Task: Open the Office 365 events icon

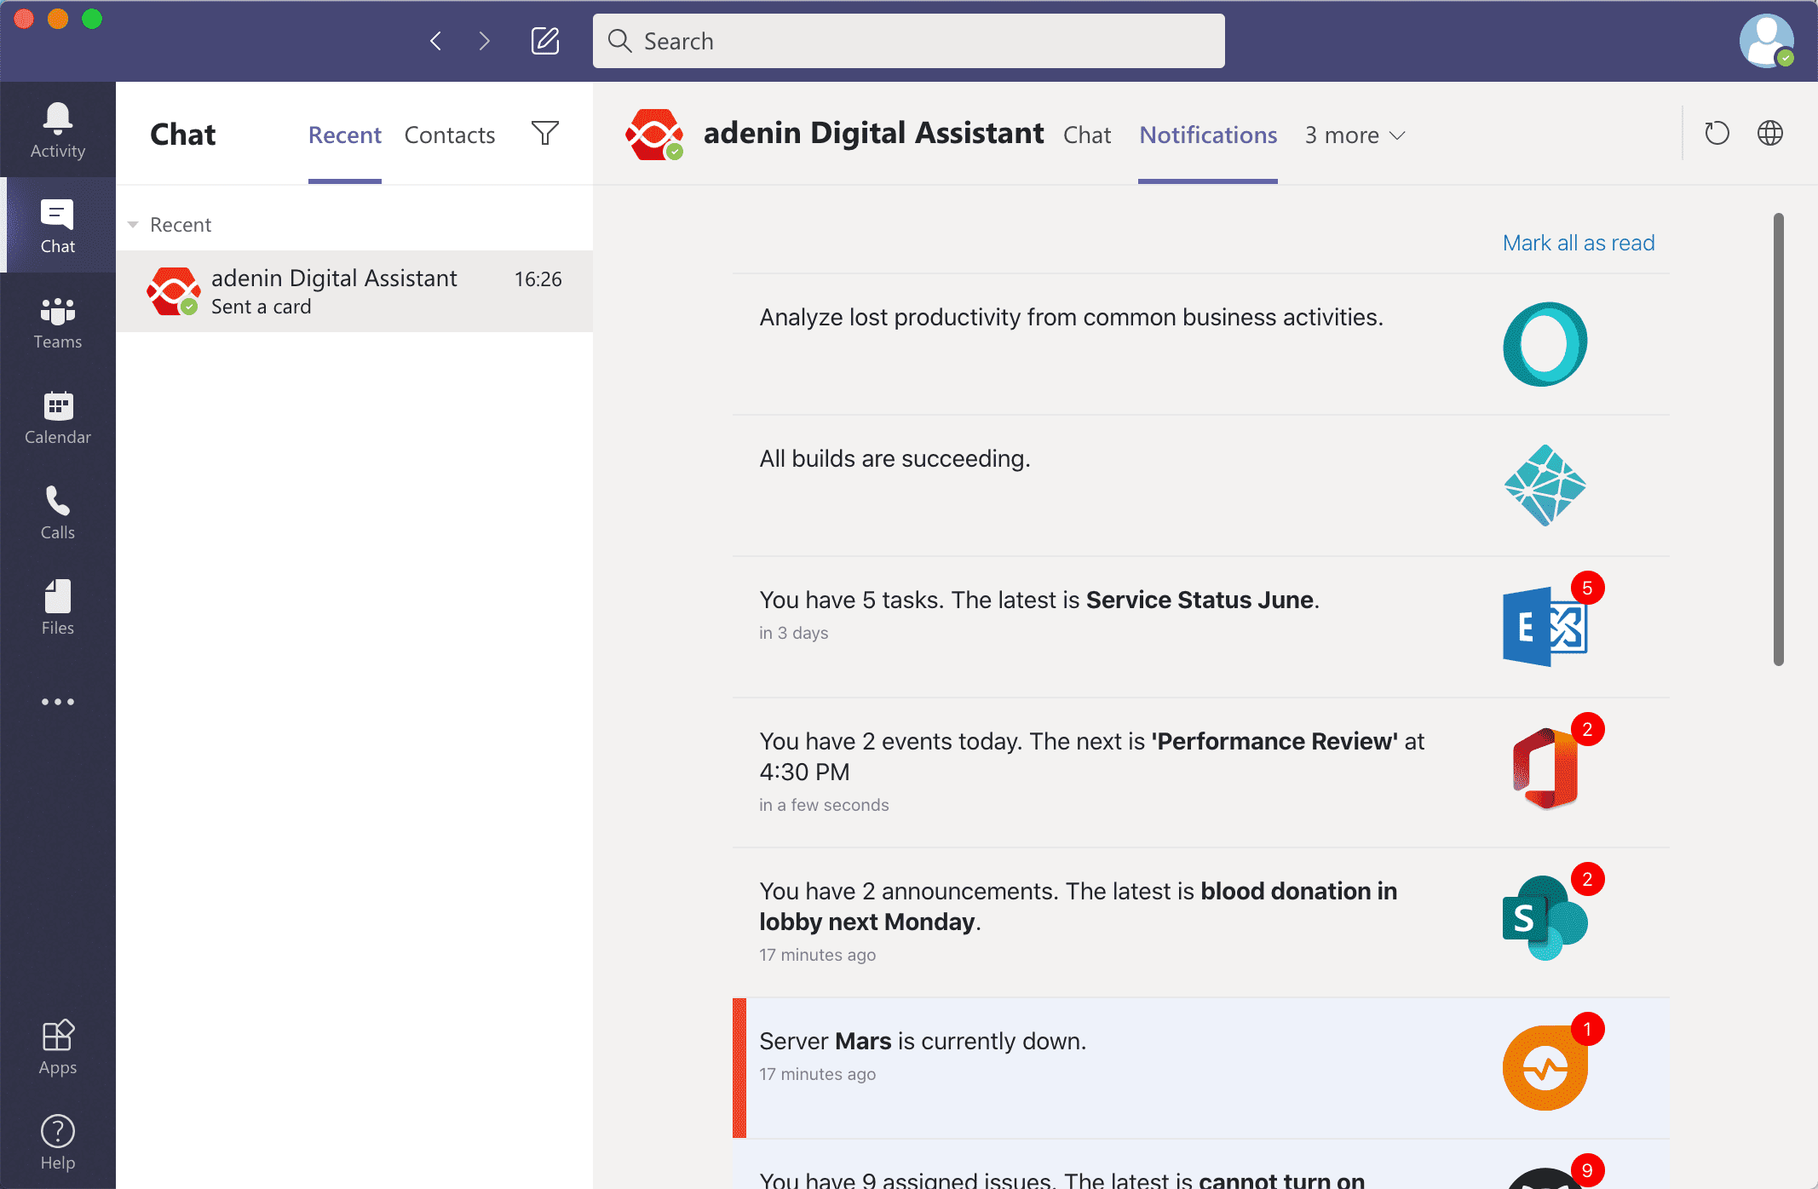Action: pyautogui.click(x=1545, y=768)
